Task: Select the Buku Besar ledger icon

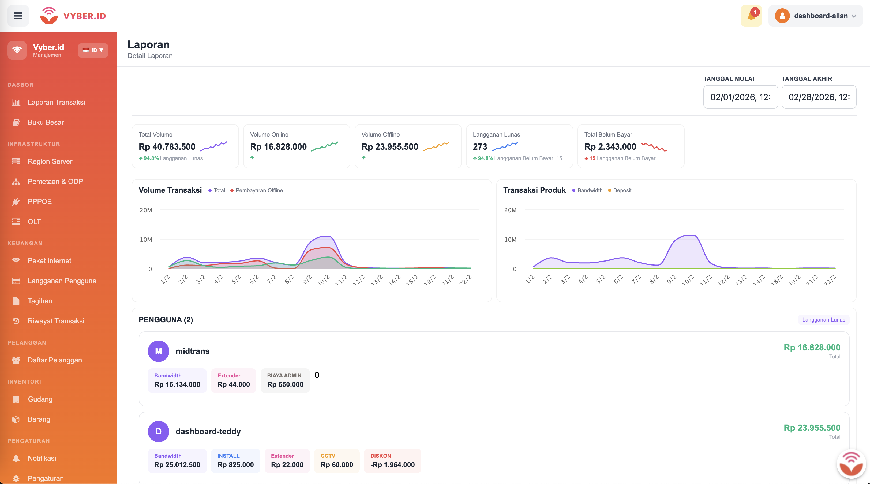Action: (x=16, y=122)
